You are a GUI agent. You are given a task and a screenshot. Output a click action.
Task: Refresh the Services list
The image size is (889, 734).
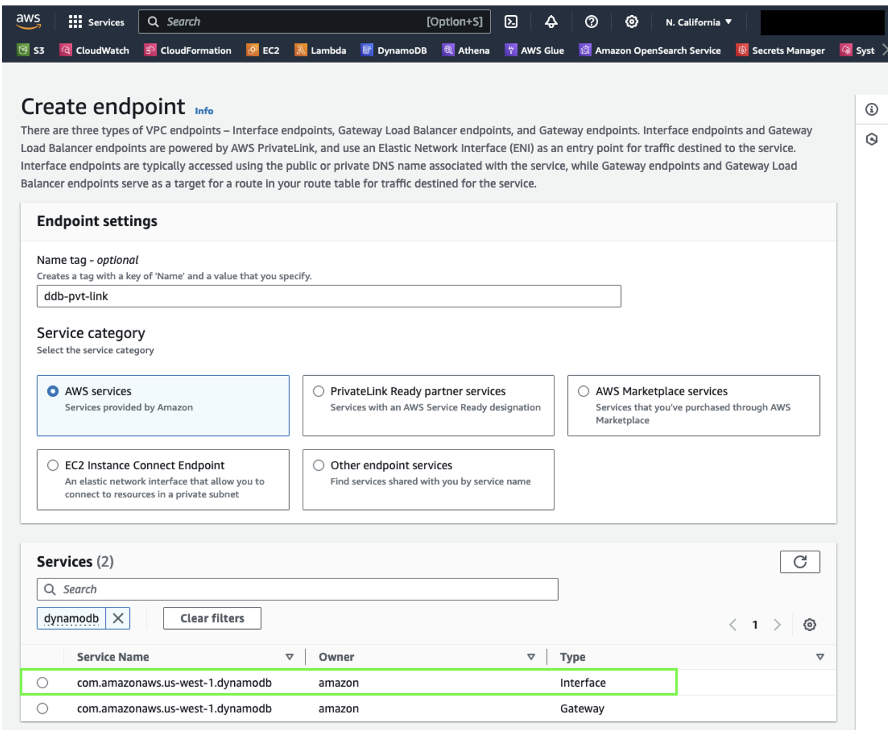point(800,562)
